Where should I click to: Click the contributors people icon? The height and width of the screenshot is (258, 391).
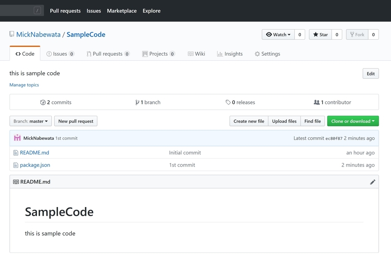point(317,102)
